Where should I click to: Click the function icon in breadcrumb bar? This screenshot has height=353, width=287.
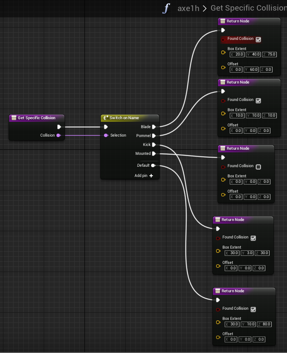(x=166, y=8)
